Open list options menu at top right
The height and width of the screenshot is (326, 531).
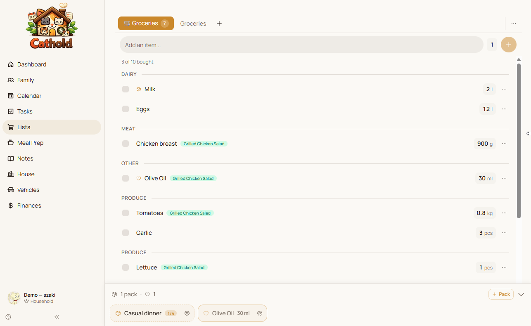[x=514, y=24]
